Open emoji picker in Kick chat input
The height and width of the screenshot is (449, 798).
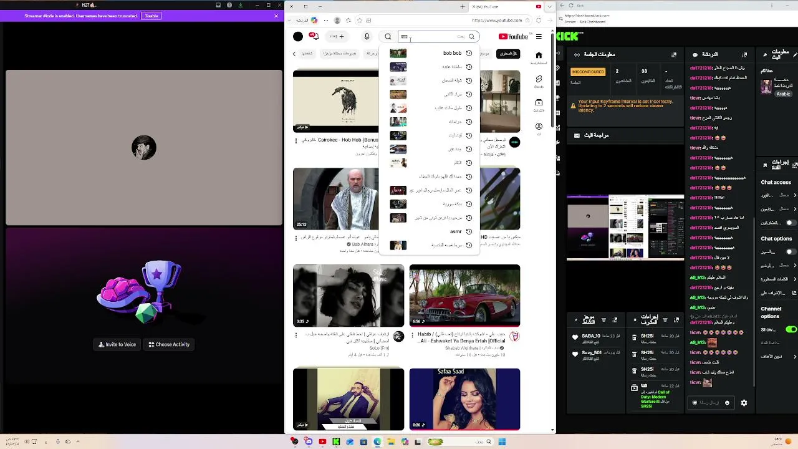click(727, 403)
